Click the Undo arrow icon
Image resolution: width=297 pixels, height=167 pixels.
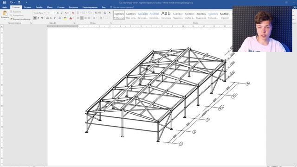point(11,2)
